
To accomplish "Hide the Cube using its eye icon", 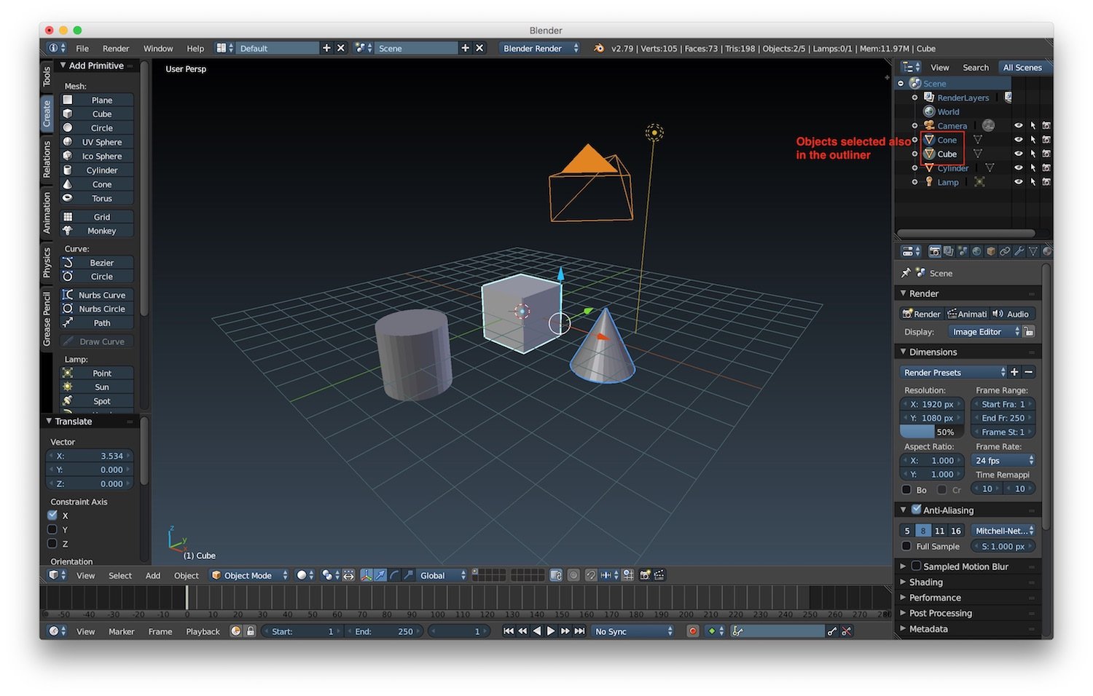I will coord(1019,154).
